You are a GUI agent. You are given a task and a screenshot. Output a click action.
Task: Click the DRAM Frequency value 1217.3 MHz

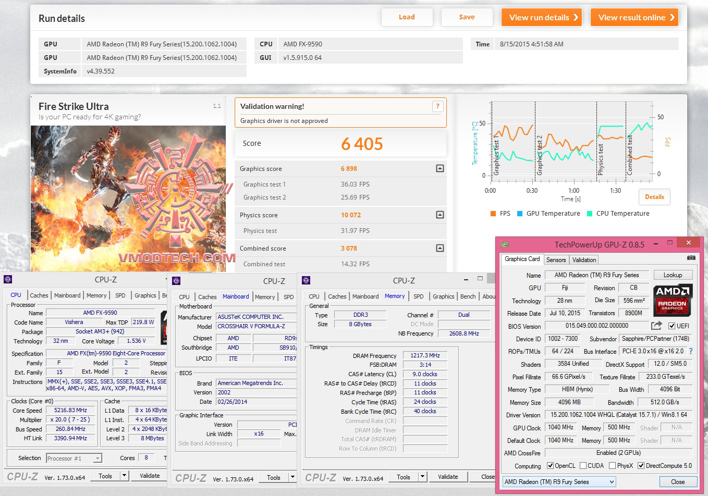(425, 355)
